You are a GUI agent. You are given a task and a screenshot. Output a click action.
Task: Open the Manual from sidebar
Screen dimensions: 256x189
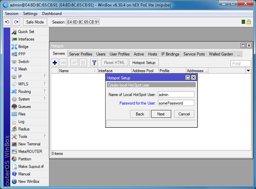[30, 174]
